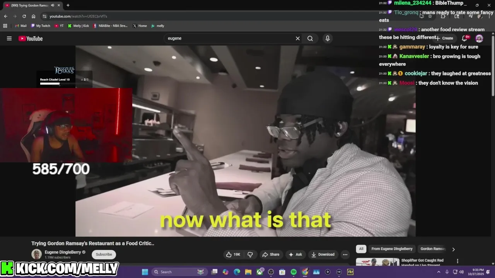Viewport: 495px width, 278px height.
Task: Open more actions ellipsis below the video
Action: pyautogui.click(x=345, y=254)
